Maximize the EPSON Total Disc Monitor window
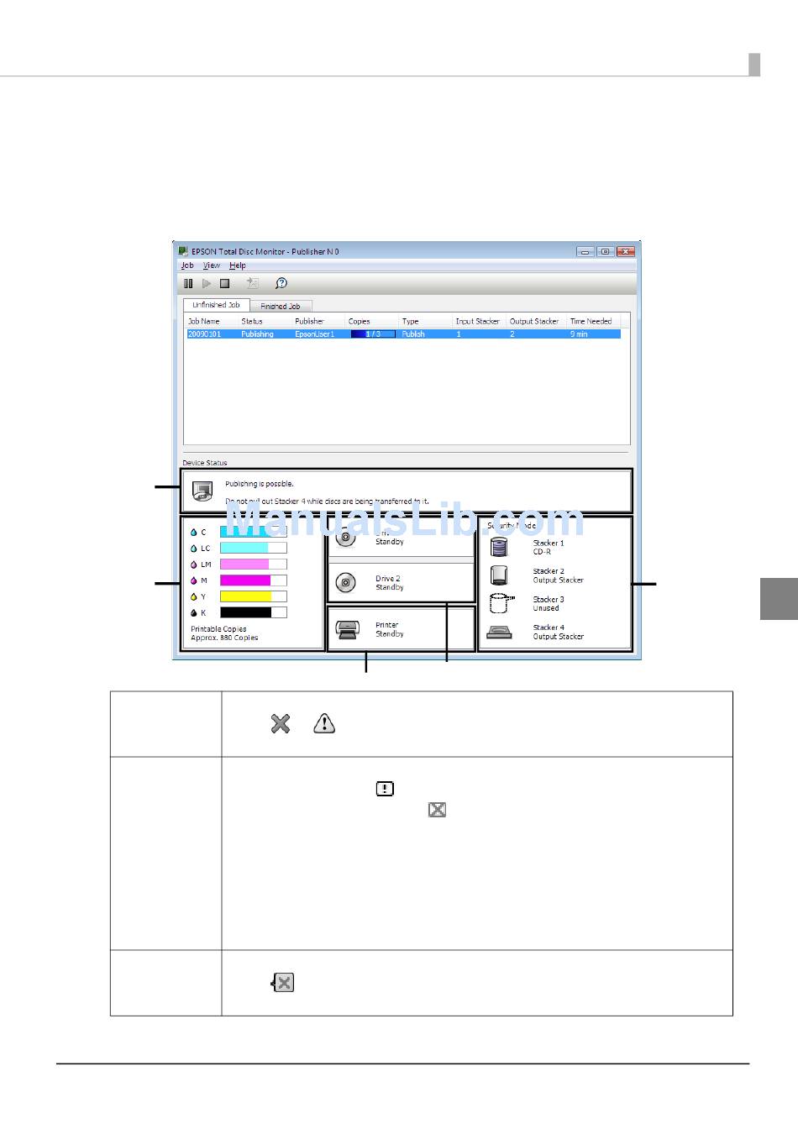Screen dimensions: 798x1129 point(605,251)
